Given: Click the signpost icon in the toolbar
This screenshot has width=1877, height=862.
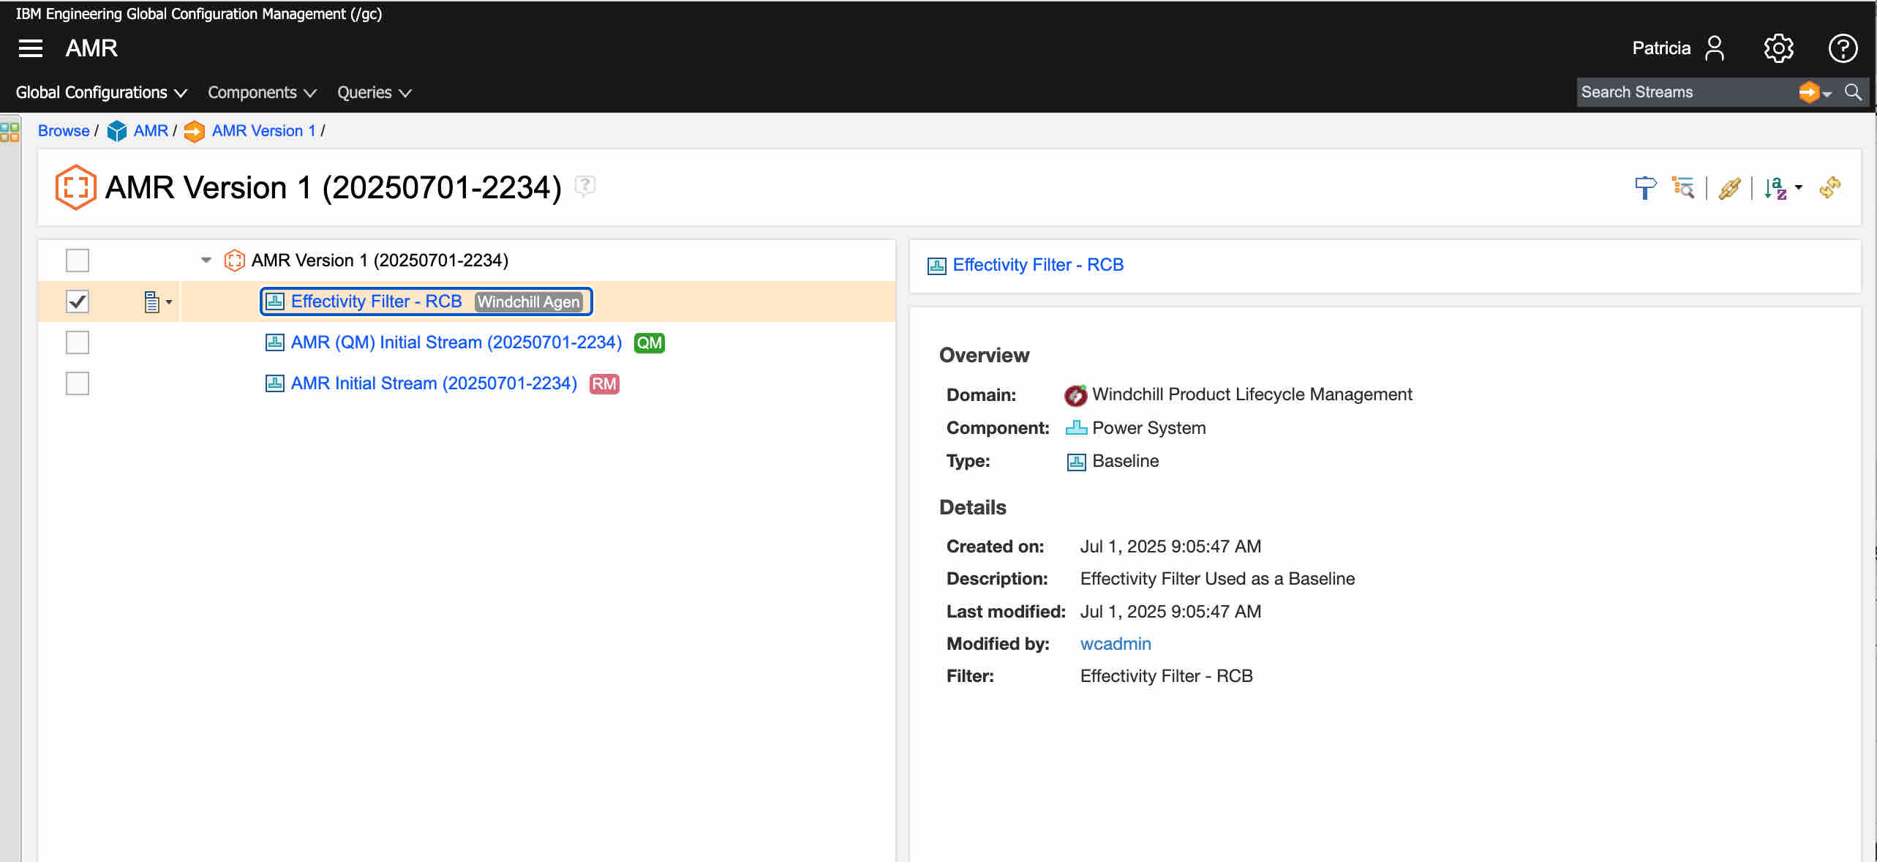Looking at the screenshot, I should tap(1645, 188).
